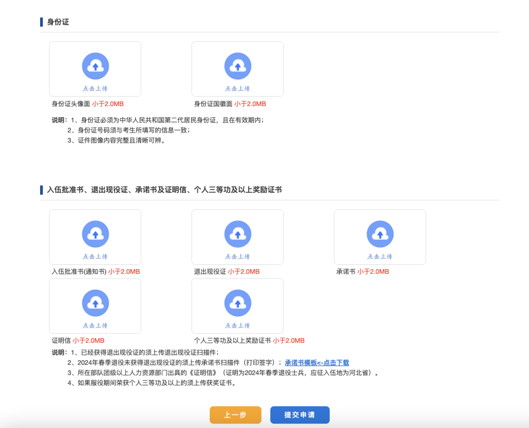Viewport: 529px width, 428px height.
Task: Click the 提交申请 button
Action: point(299,415)
